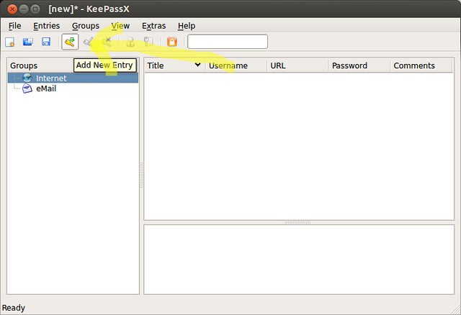Screen dimensions: 461x315
Task: Sort entries by the URL column
Action: 297,65
